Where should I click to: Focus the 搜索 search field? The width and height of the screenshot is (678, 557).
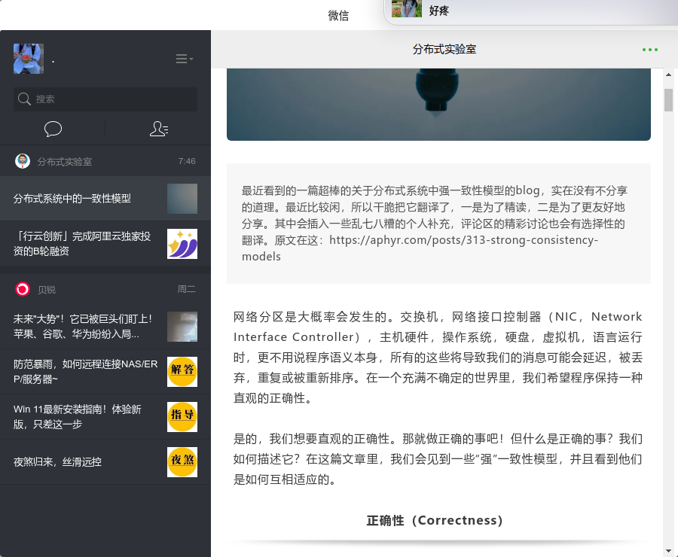[x=105, y=99]
